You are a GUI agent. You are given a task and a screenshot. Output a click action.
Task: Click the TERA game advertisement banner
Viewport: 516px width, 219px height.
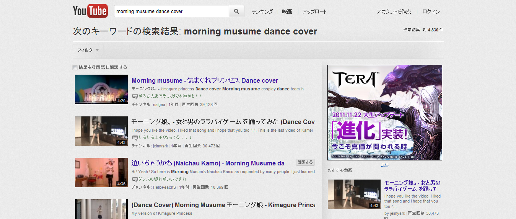coord(384,112)
